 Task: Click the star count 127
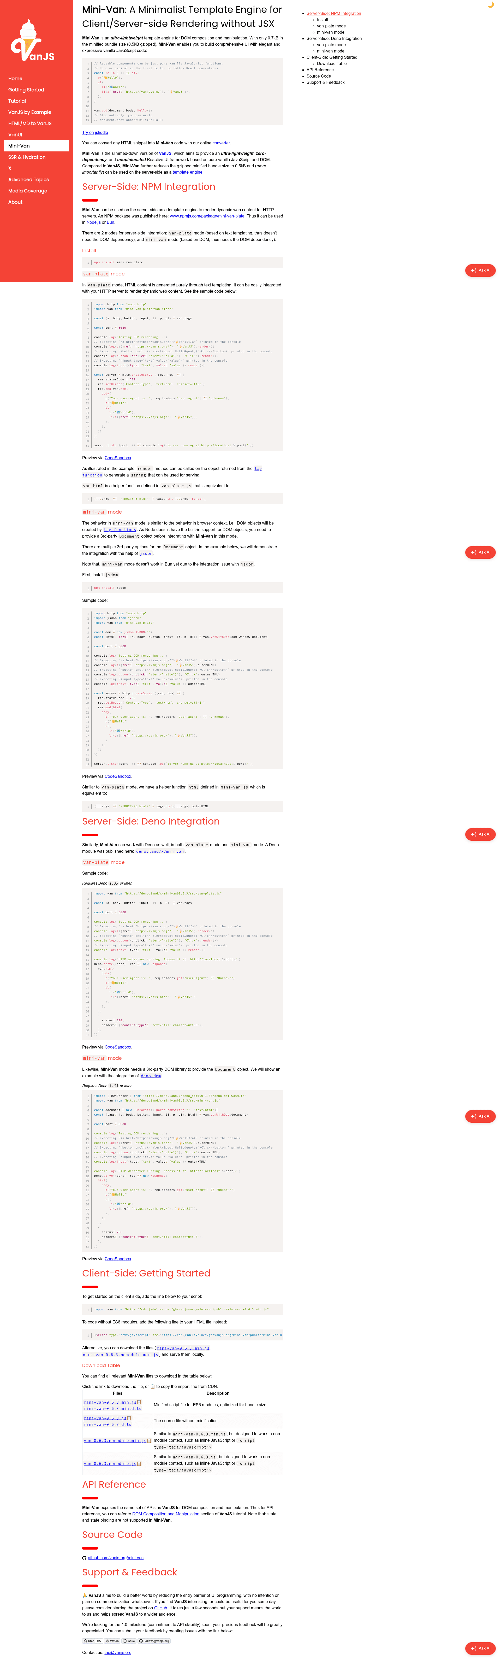[99, 1641]
